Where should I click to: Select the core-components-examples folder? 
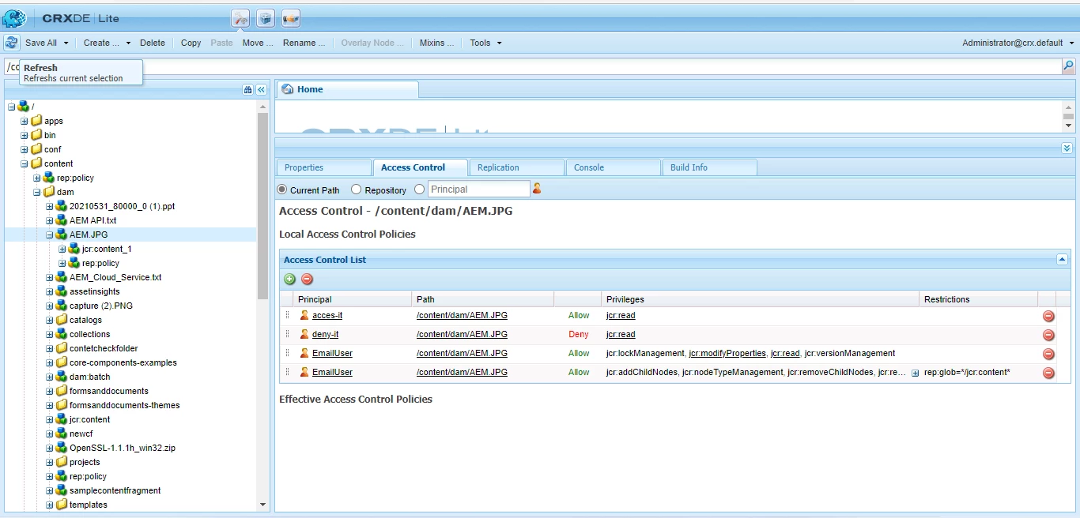(123, 362)
